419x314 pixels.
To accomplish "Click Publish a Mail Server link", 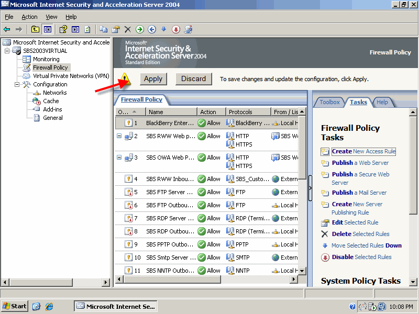I will (359, 193).
